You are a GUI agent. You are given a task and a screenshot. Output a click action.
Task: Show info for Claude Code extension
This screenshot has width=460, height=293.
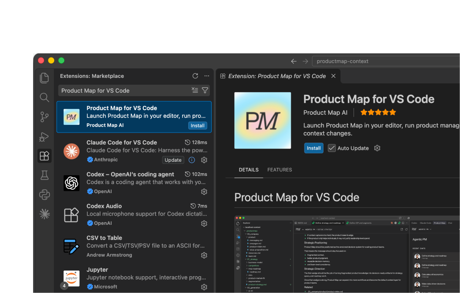point(192,160)
